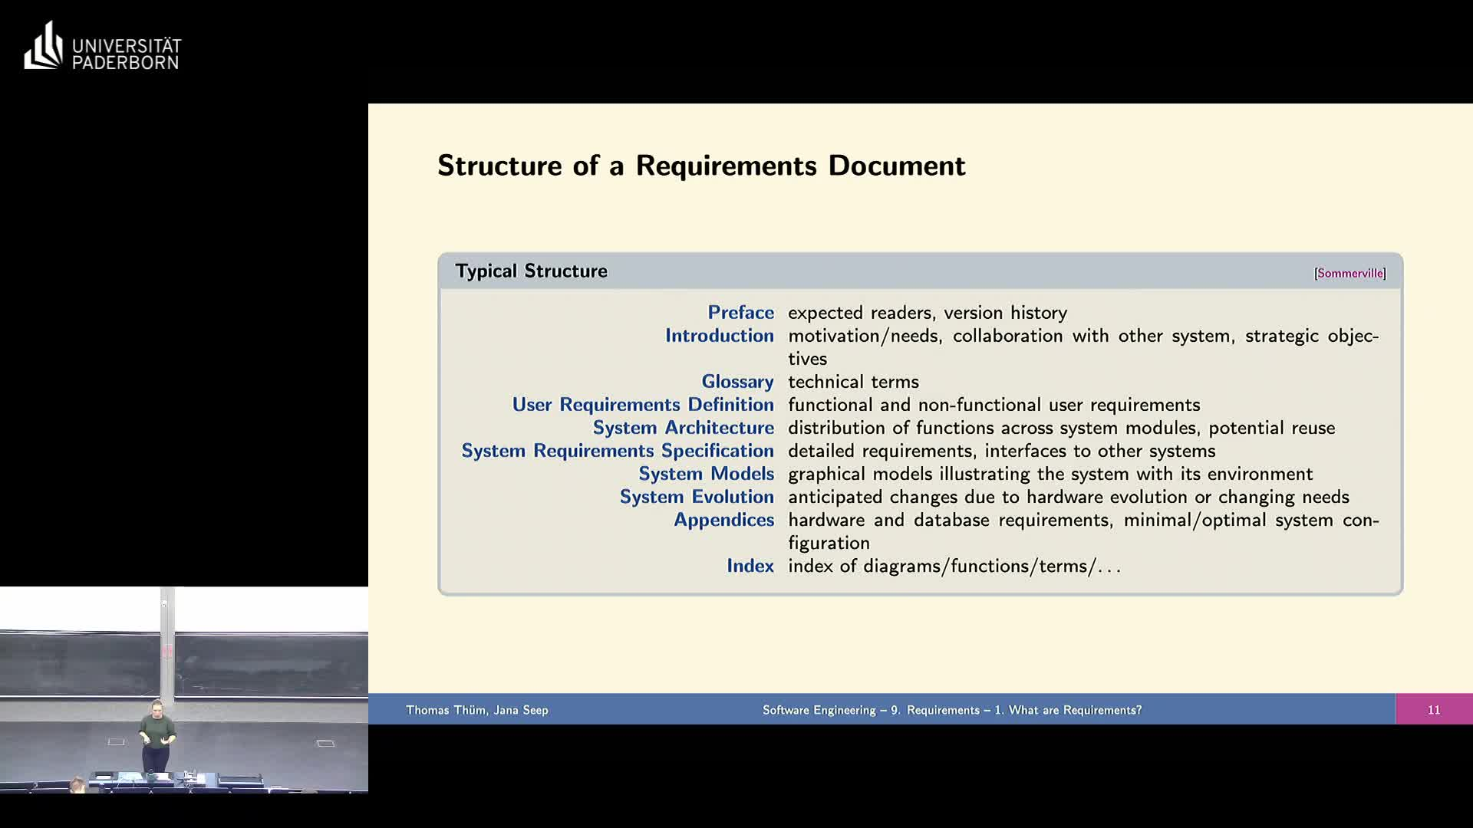
Task: Click System Requirements Specification label
Action: click(617, 450)
